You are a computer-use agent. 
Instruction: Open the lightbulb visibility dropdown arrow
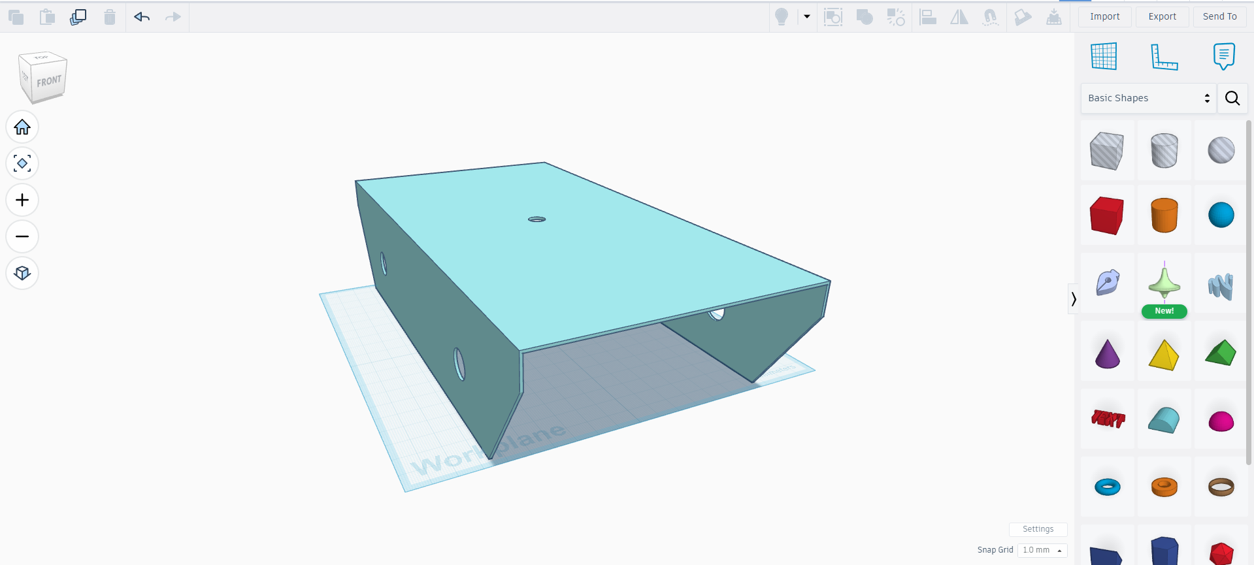click(807, 17)
